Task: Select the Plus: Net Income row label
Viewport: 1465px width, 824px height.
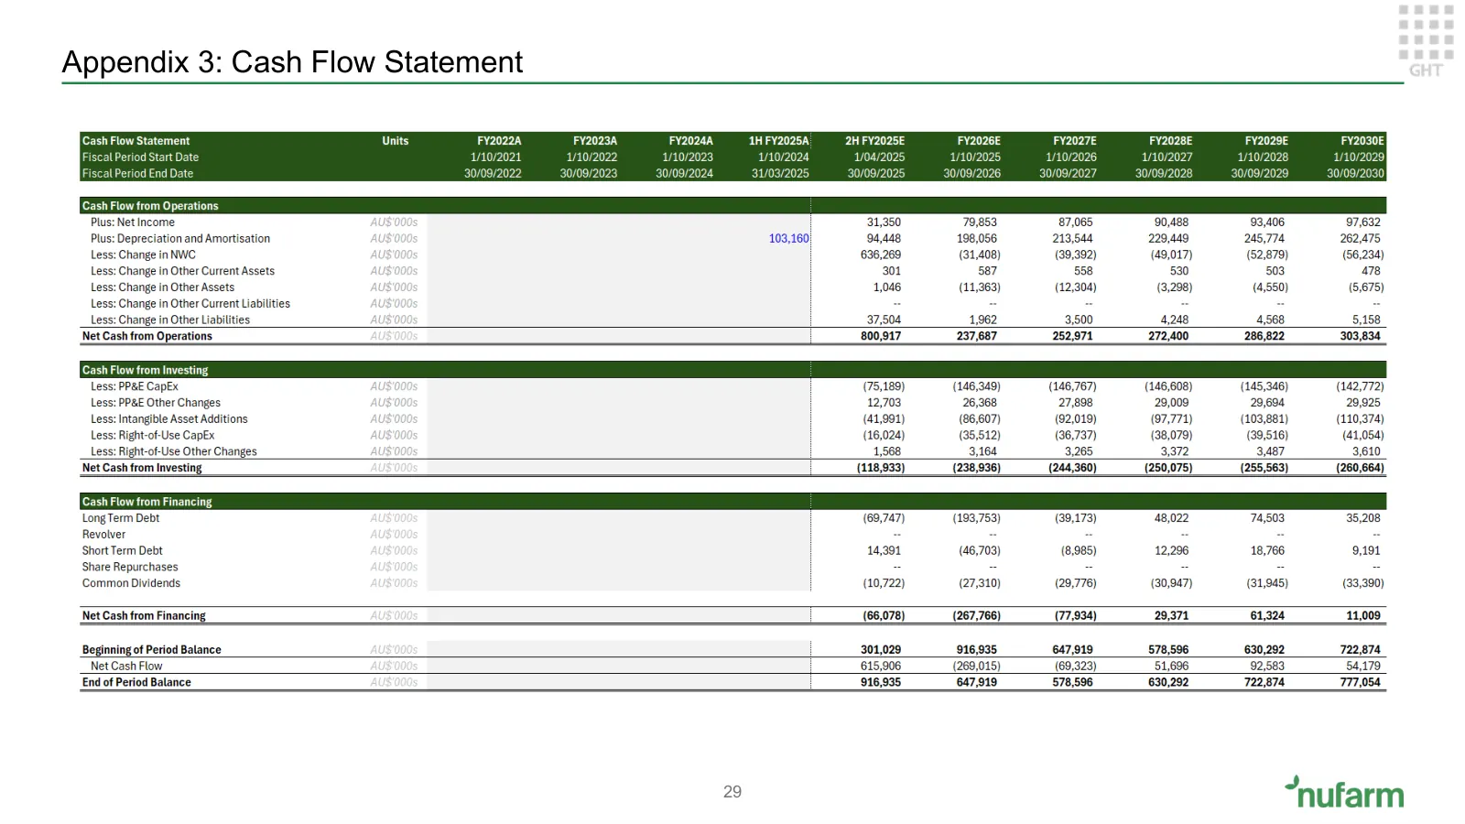Action: (x=132, y=222)
